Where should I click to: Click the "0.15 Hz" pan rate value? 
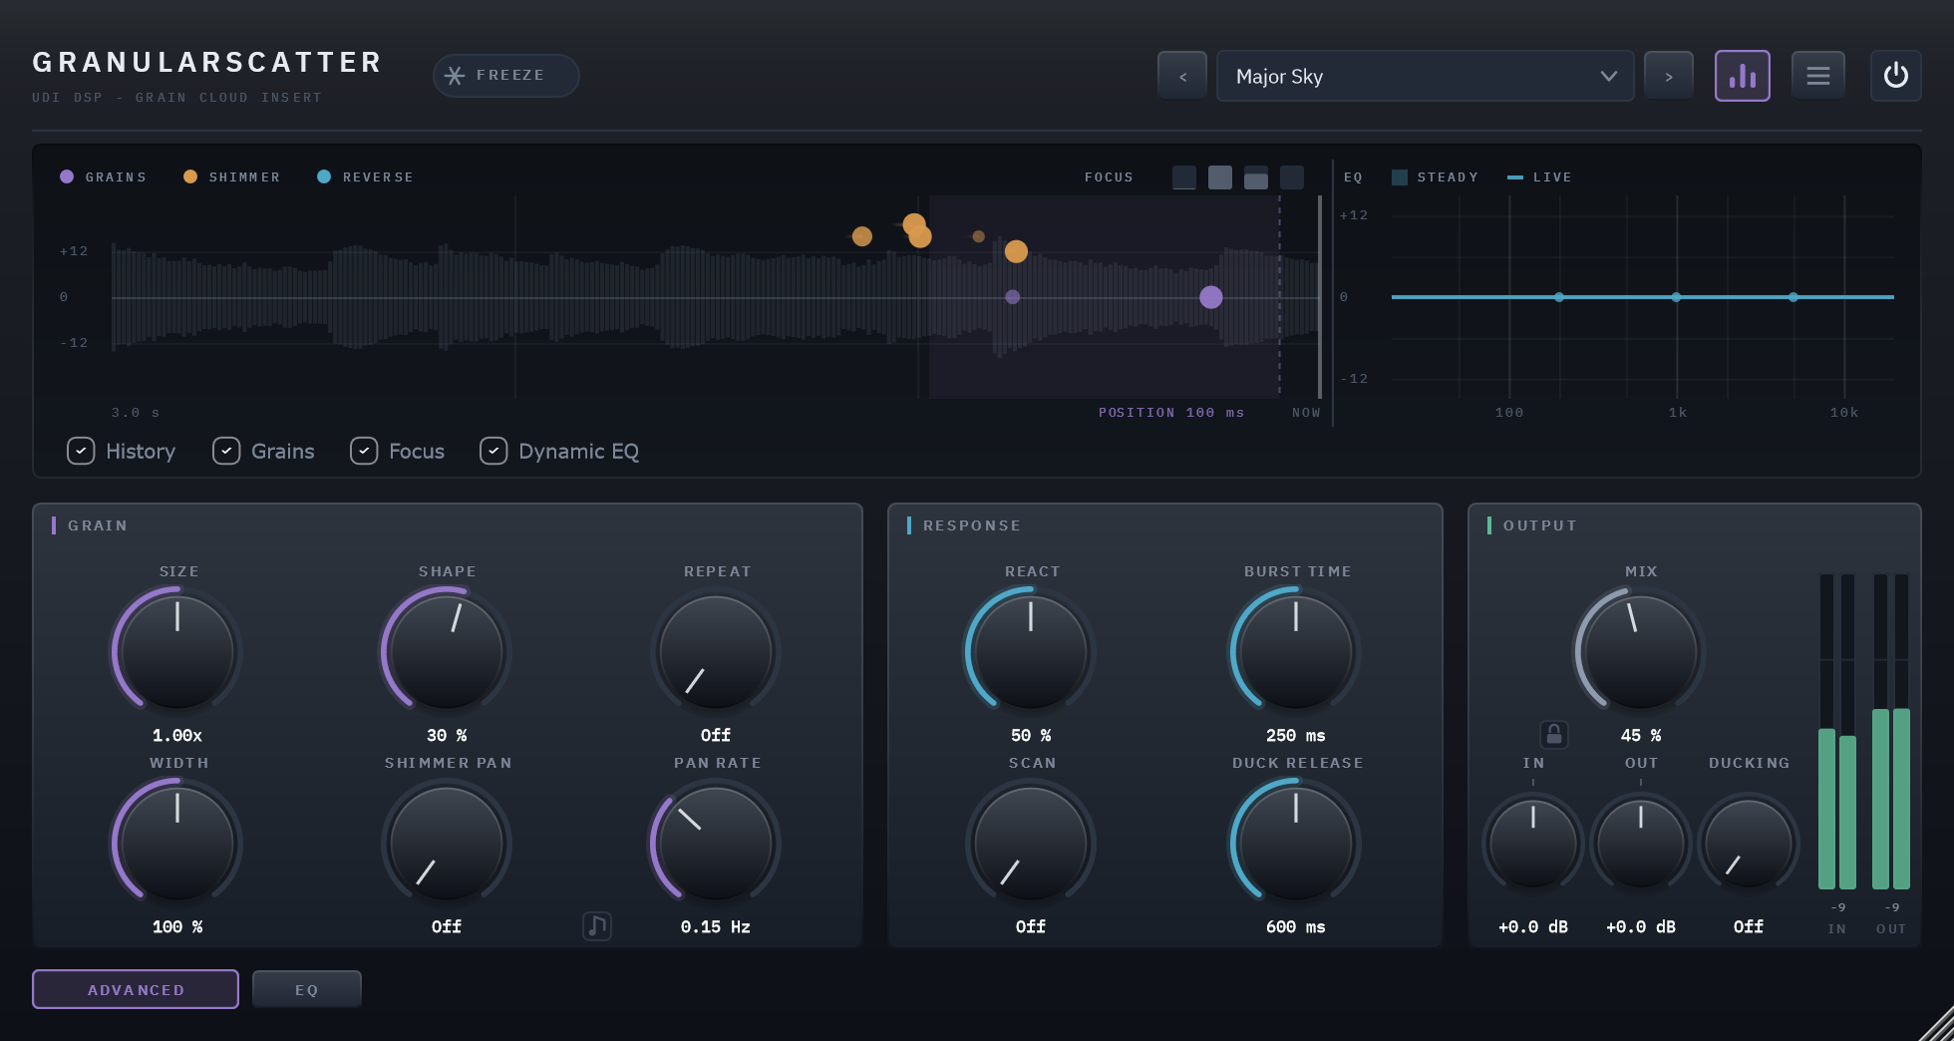click(716, 927)
